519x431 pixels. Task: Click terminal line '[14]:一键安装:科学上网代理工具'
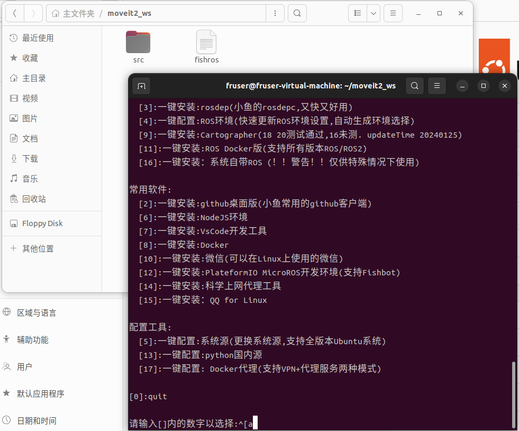click(x=210, y=286)
